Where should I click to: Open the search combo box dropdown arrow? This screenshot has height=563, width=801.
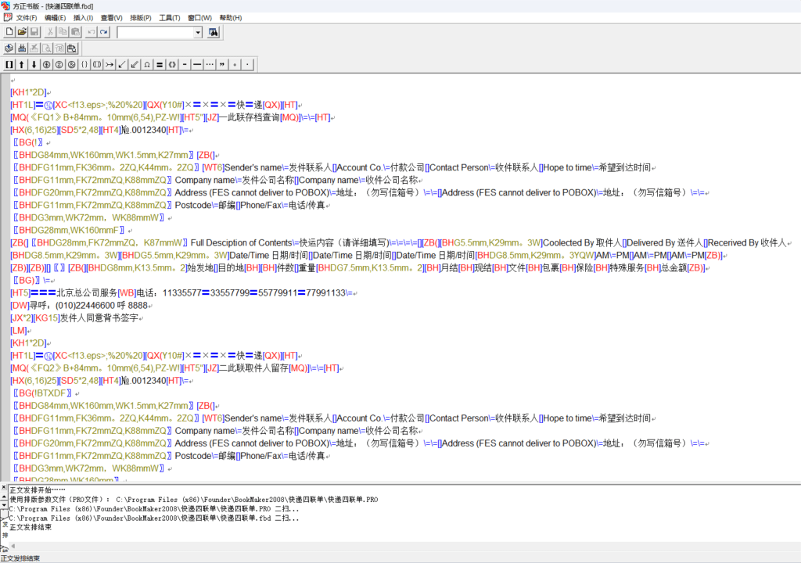(198, 33)
